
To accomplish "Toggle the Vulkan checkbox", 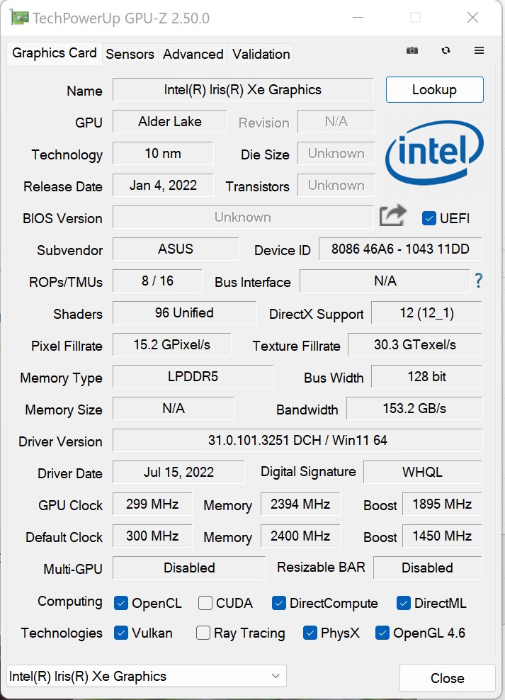I will [x=121, y=633].
